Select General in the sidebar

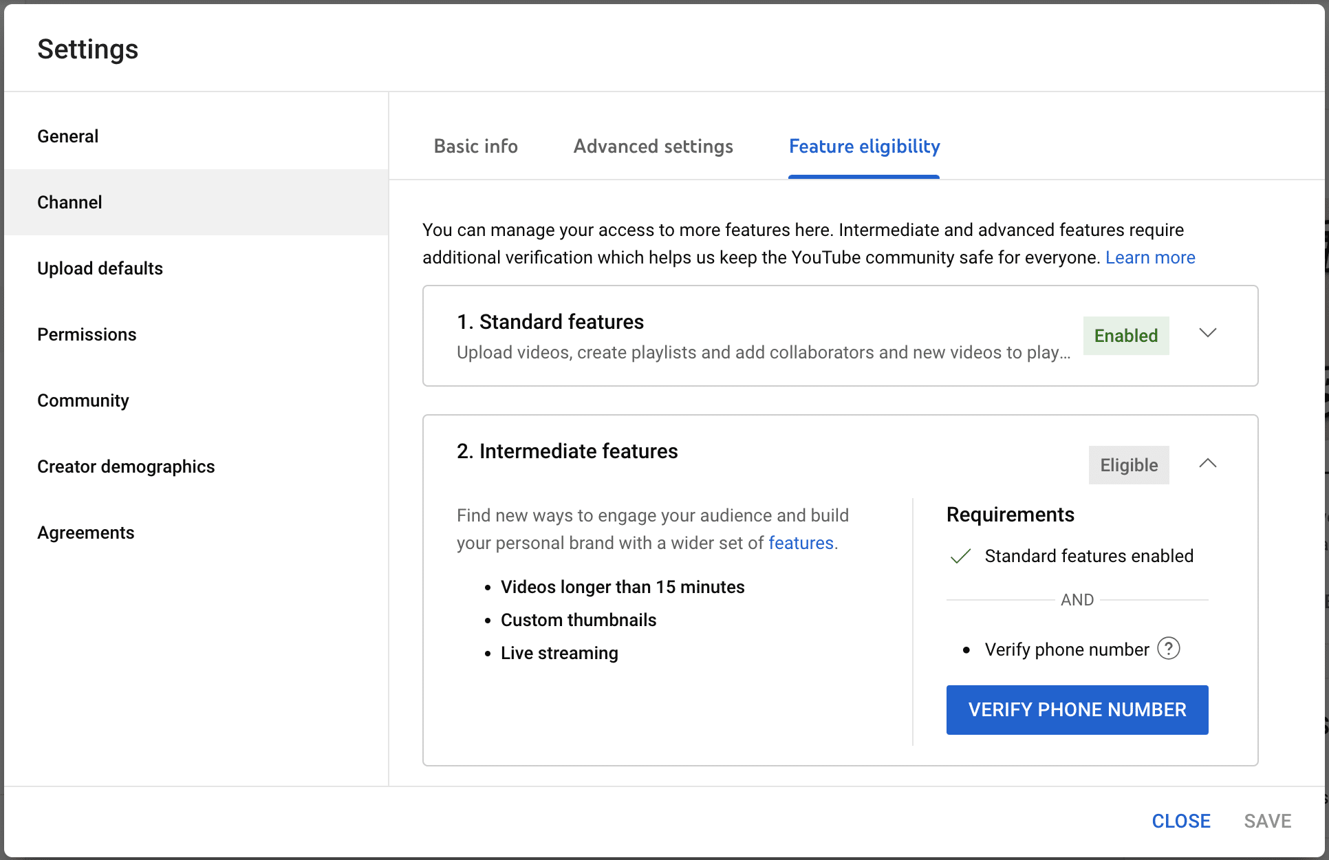coord(67,136)
